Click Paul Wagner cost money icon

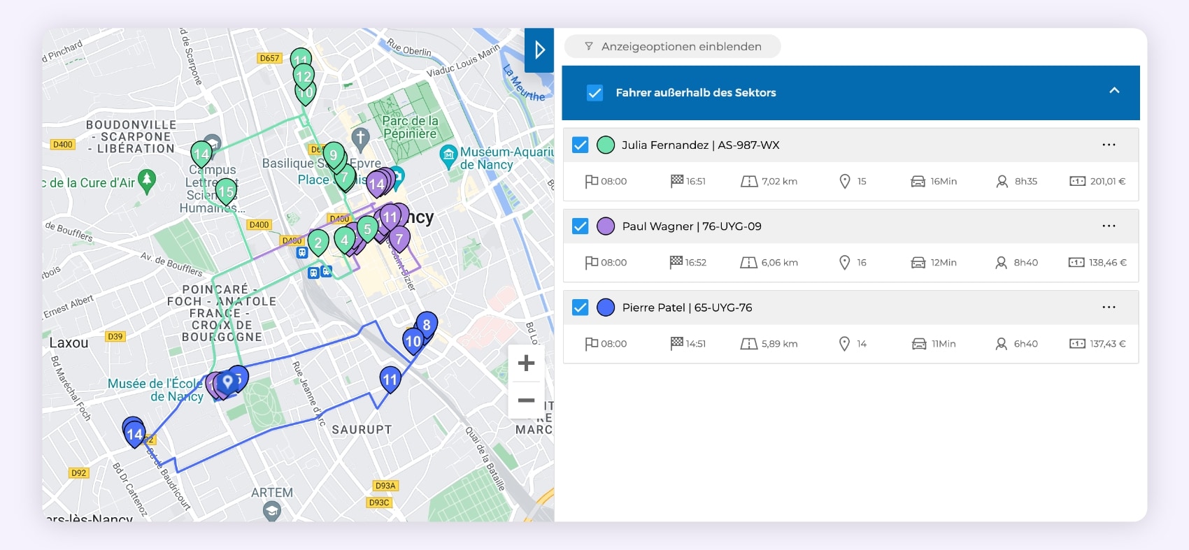click(1076, 262)
